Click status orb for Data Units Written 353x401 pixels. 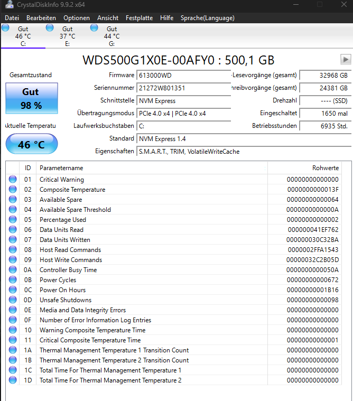coord(13,239)
